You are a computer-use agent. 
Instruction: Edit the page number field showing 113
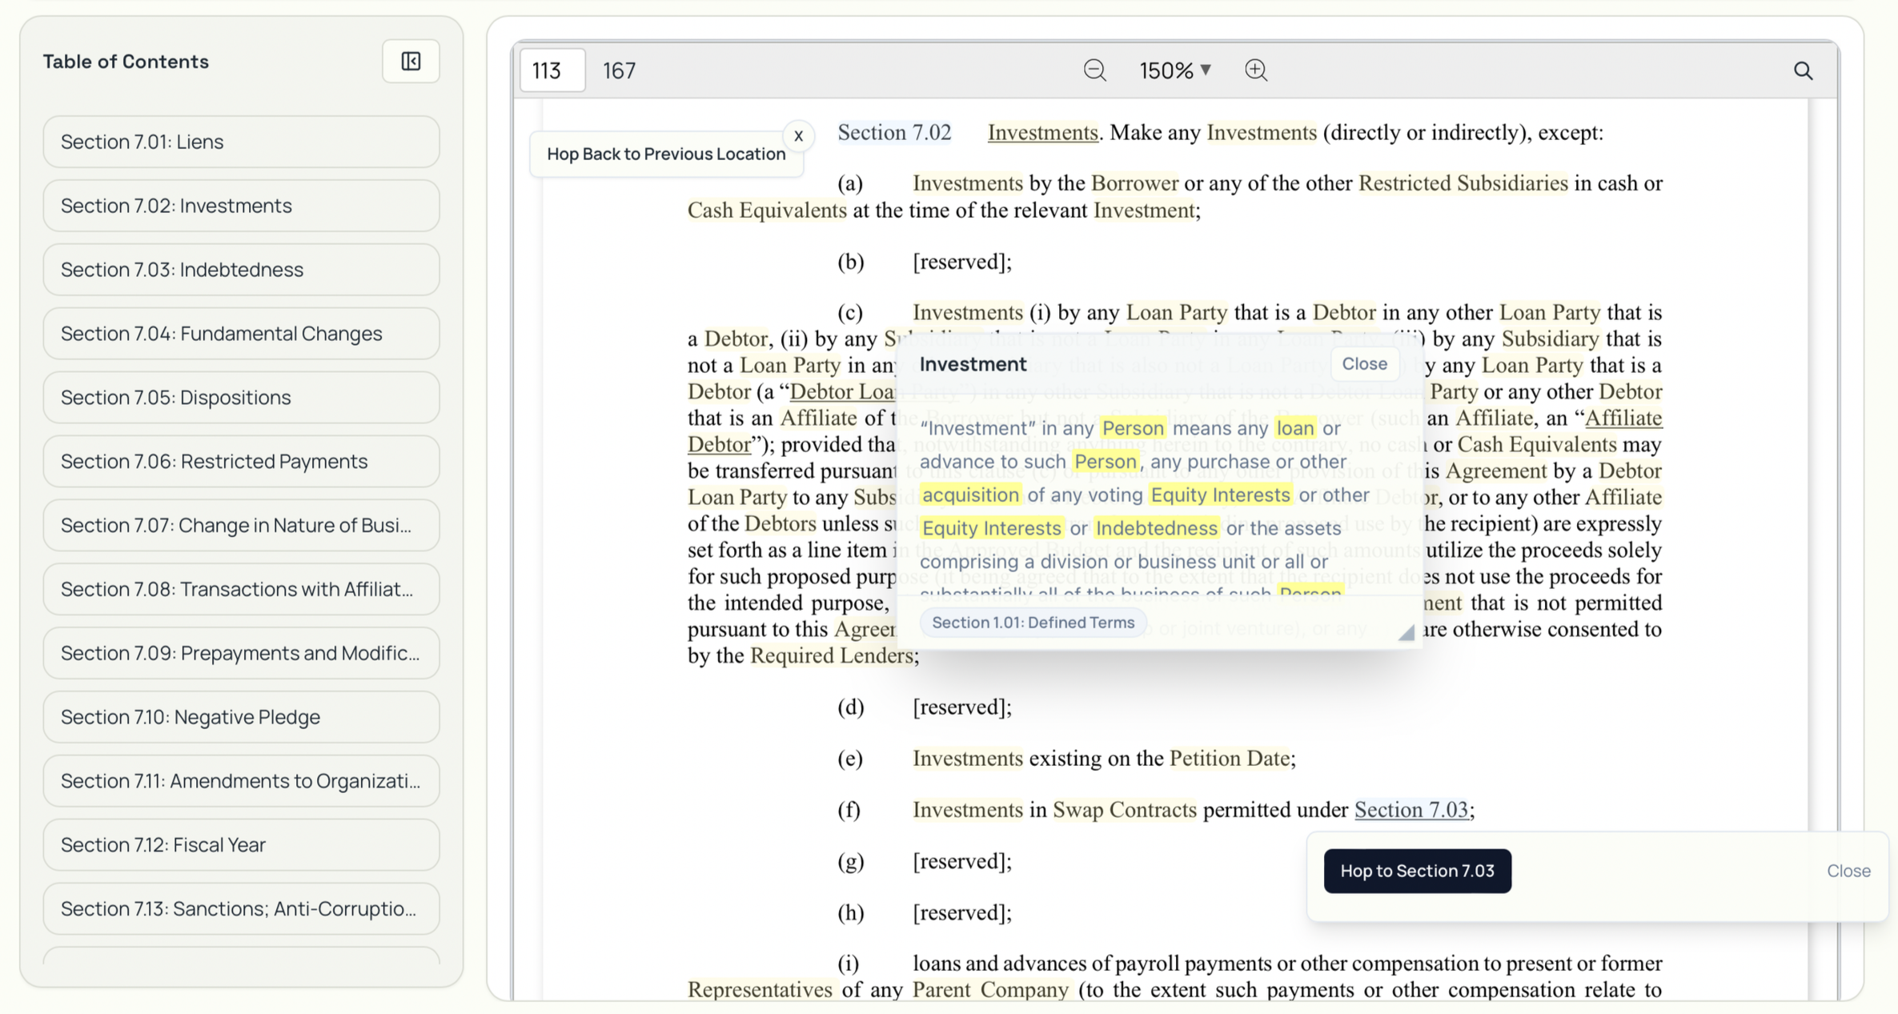click(x=552, y=70)
